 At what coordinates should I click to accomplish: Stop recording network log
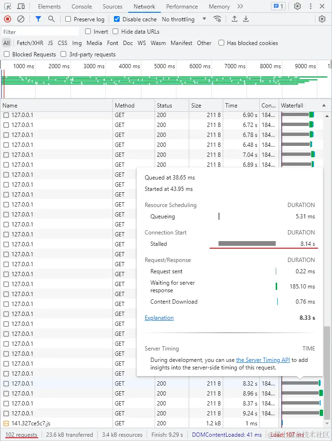coord(8,19)
